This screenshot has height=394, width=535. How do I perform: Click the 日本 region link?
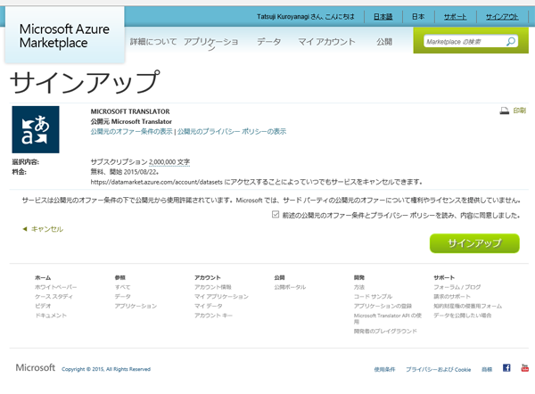click(418, 16)
